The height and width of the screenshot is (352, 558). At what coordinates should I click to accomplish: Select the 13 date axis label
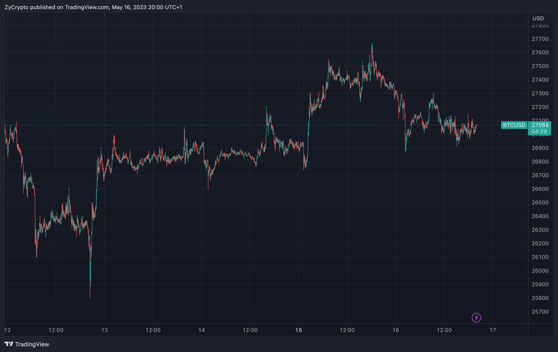tap(104, 330)
